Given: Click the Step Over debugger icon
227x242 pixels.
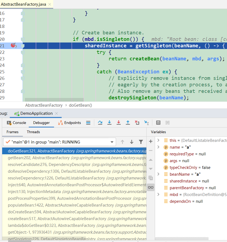Looking at the screenshot, I should (x=100, y=123).
